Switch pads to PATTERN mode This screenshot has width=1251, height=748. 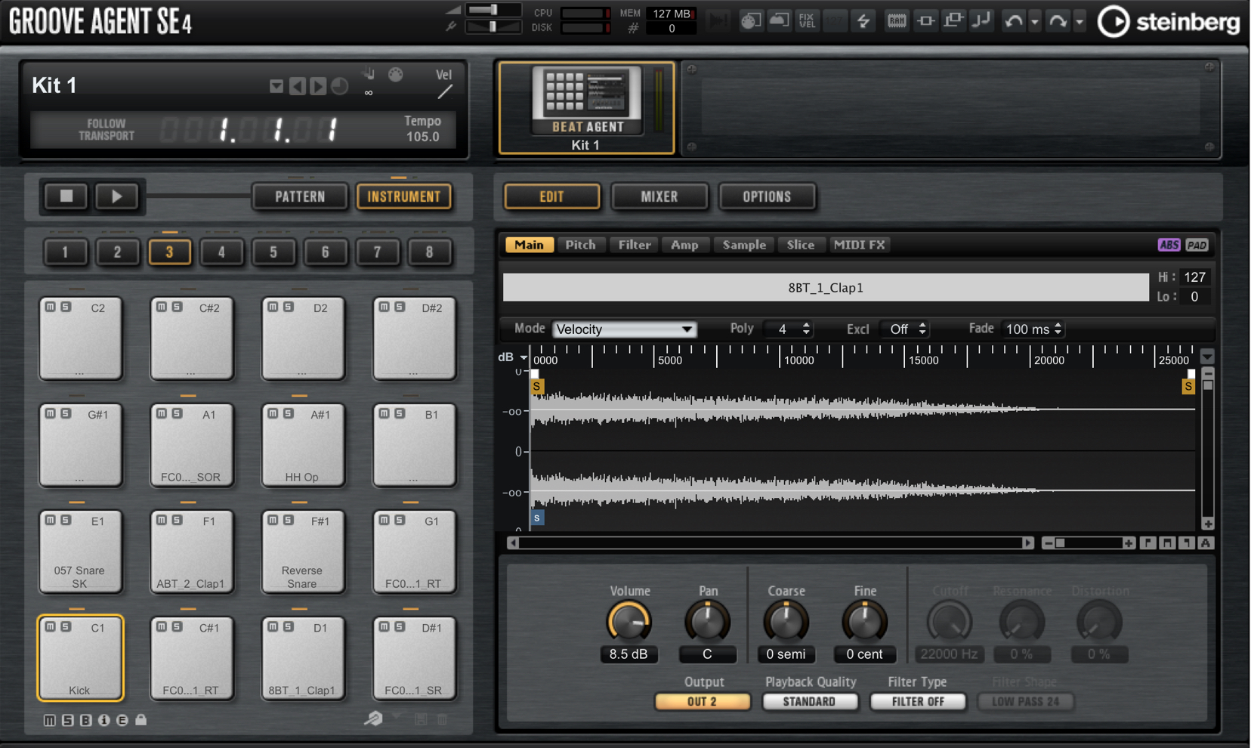(x=300, y=196)
